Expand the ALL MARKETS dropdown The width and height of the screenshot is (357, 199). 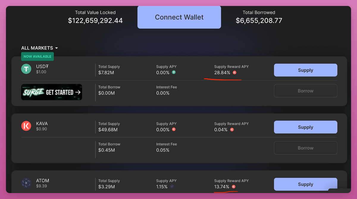coord(40,48)
